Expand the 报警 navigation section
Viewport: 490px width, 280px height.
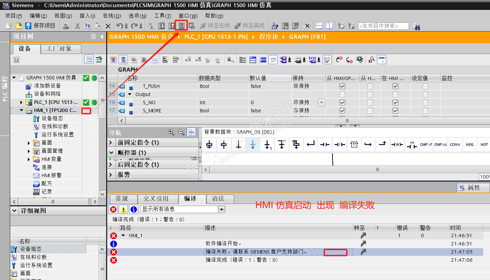pyautogui.click(x=111, y=175)
